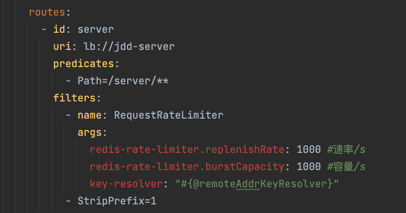Click the 'key-resolver' key
406x213 pixels.
(x=126, y=184)
